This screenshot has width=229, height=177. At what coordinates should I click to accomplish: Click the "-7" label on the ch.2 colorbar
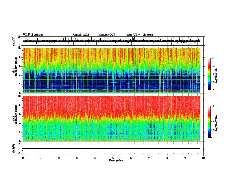coord(213,137)
